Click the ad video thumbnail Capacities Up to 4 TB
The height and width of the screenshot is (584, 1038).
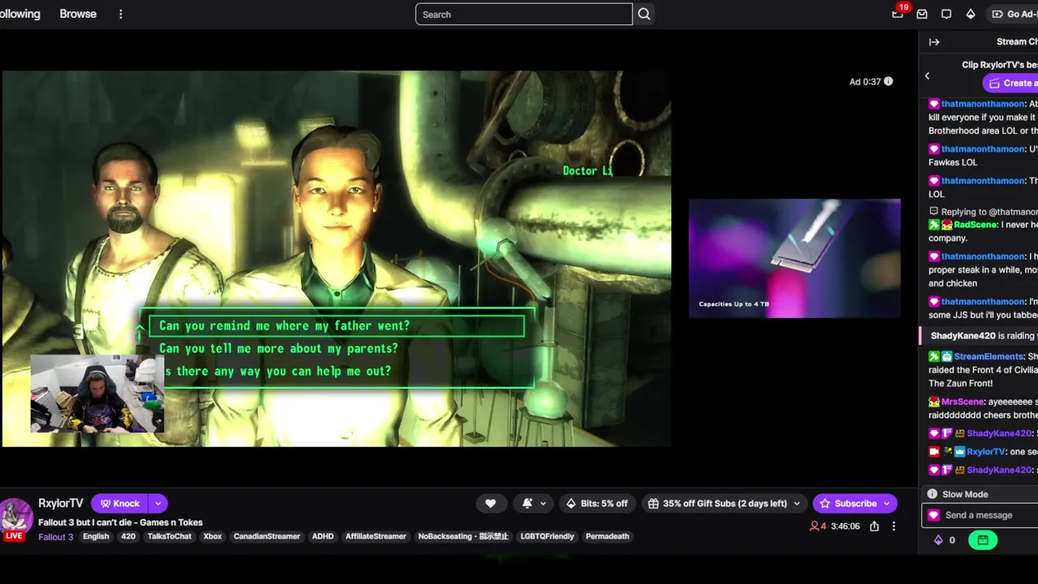coord(794,259)
